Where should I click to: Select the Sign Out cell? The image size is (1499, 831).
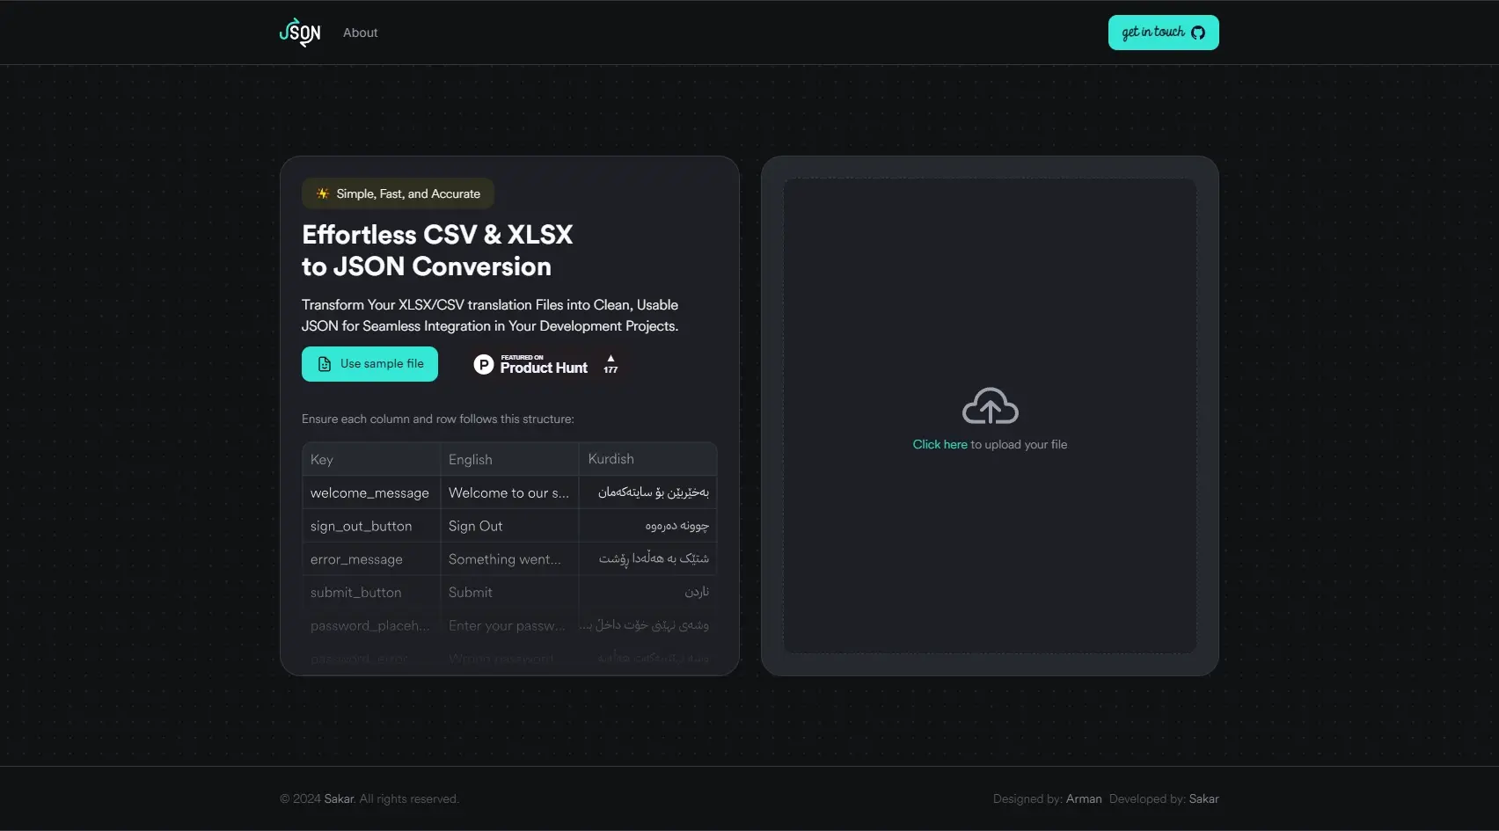[x=509, y=526]
